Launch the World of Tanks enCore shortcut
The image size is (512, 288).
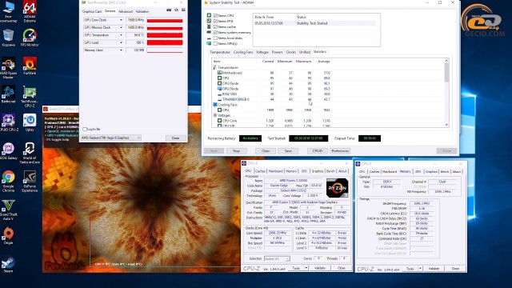pos(30,153)
